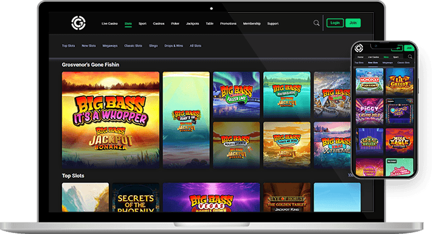436x234 pixels.
Task: Click the Grosvenor's Gone Fishin heading
Action: click(x=91, y=65)
